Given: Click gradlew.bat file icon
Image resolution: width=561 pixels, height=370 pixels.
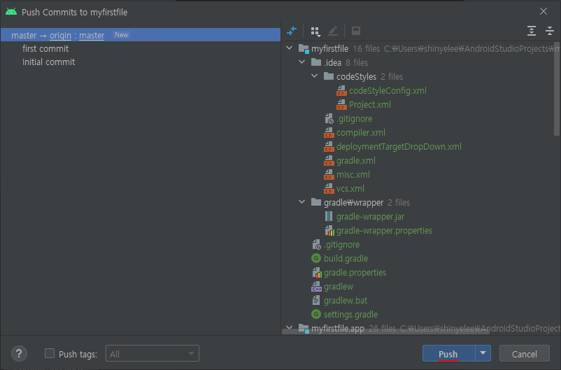Looking at the screenshot, I should (316, 301).
